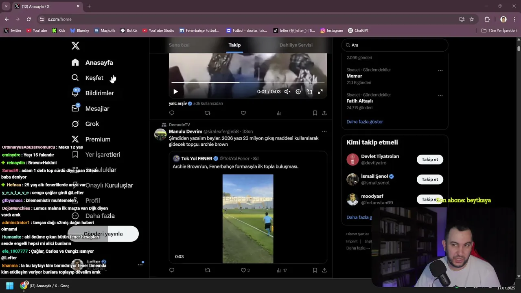Bookmark Manulu Devrim post
This screenshot has height=293, width=521.
click(315, 270)
